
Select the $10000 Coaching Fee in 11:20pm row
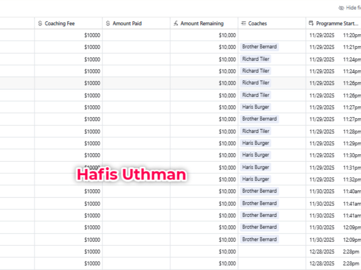click(92, 35)
